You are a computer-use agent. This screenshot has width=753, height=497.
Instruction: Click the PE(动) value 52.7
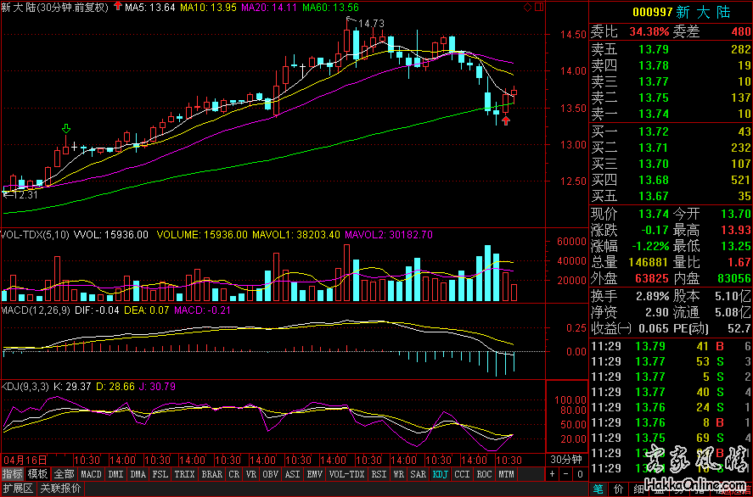pos(739,328)
